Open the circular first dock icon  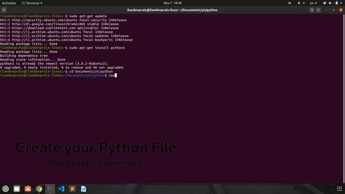coord(5,189)
